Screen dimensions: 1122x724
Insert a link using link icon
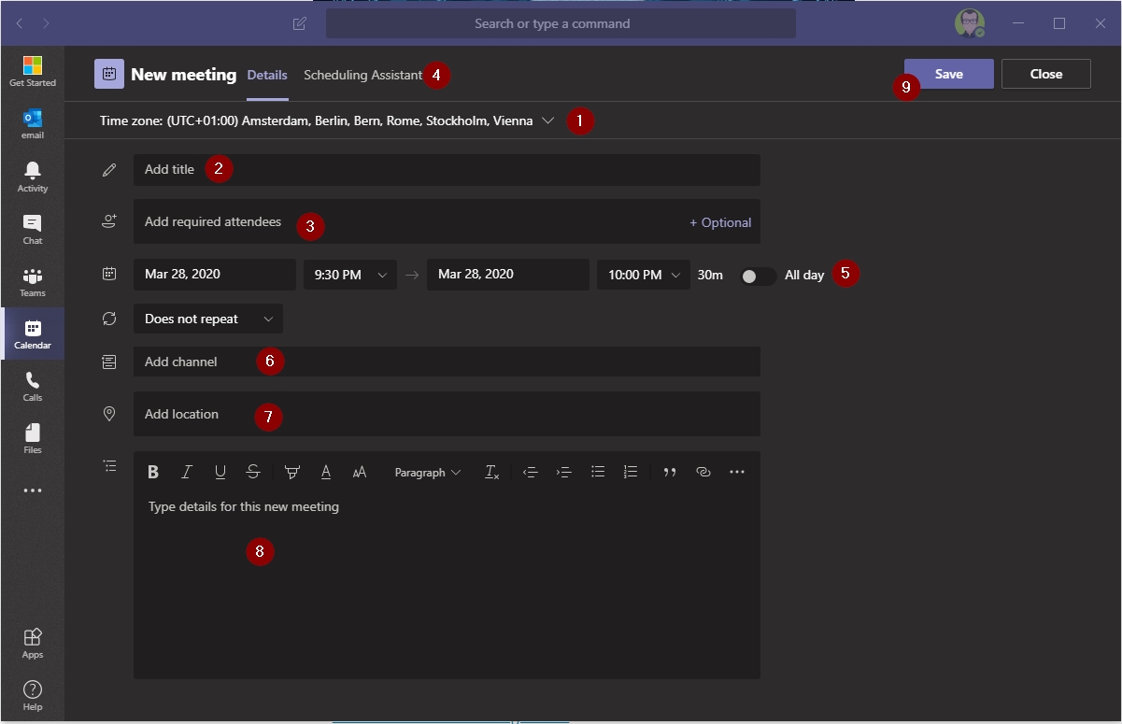703,473
